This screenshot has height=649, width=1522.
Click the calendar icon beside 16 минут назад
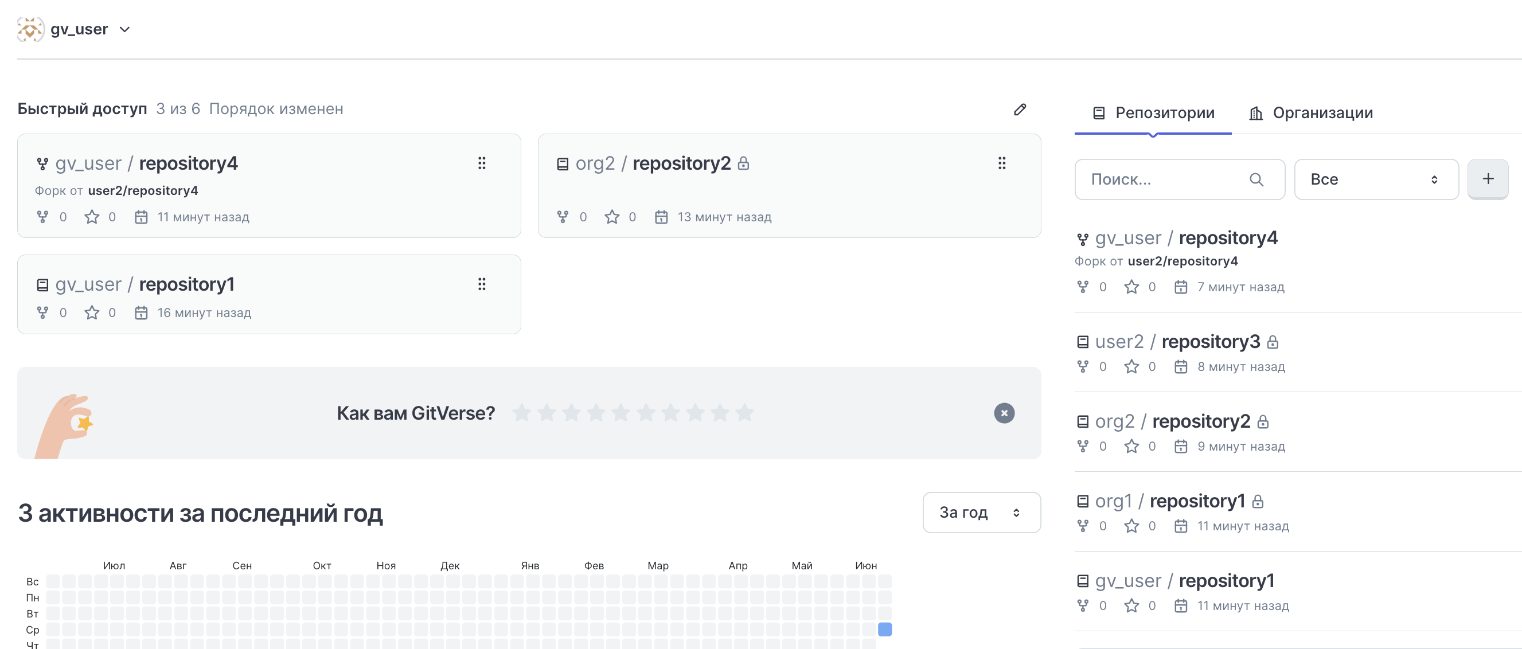(141, 313)
